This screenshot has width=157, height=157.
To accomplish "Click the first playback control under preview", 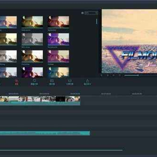I will (102, 75).
